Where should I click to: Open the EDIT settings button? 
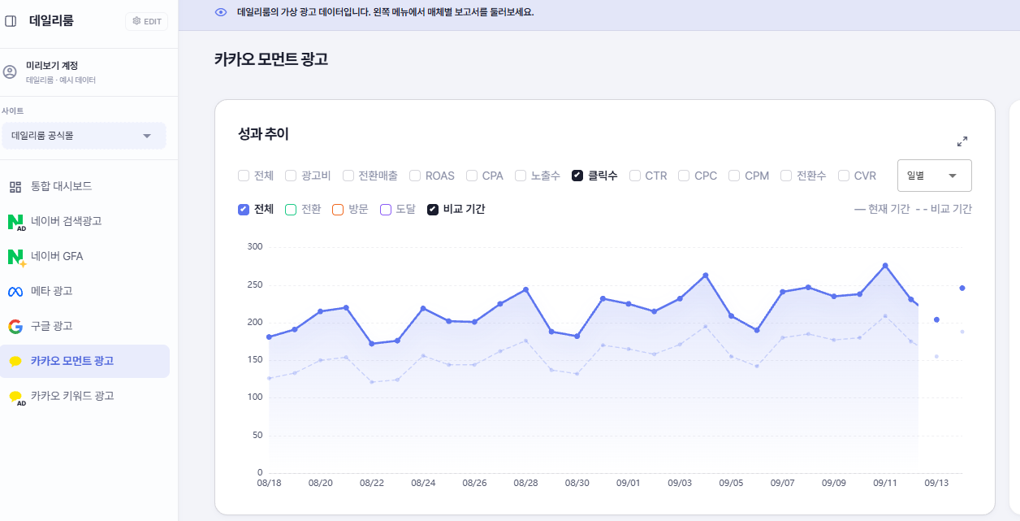coord(147,21)
